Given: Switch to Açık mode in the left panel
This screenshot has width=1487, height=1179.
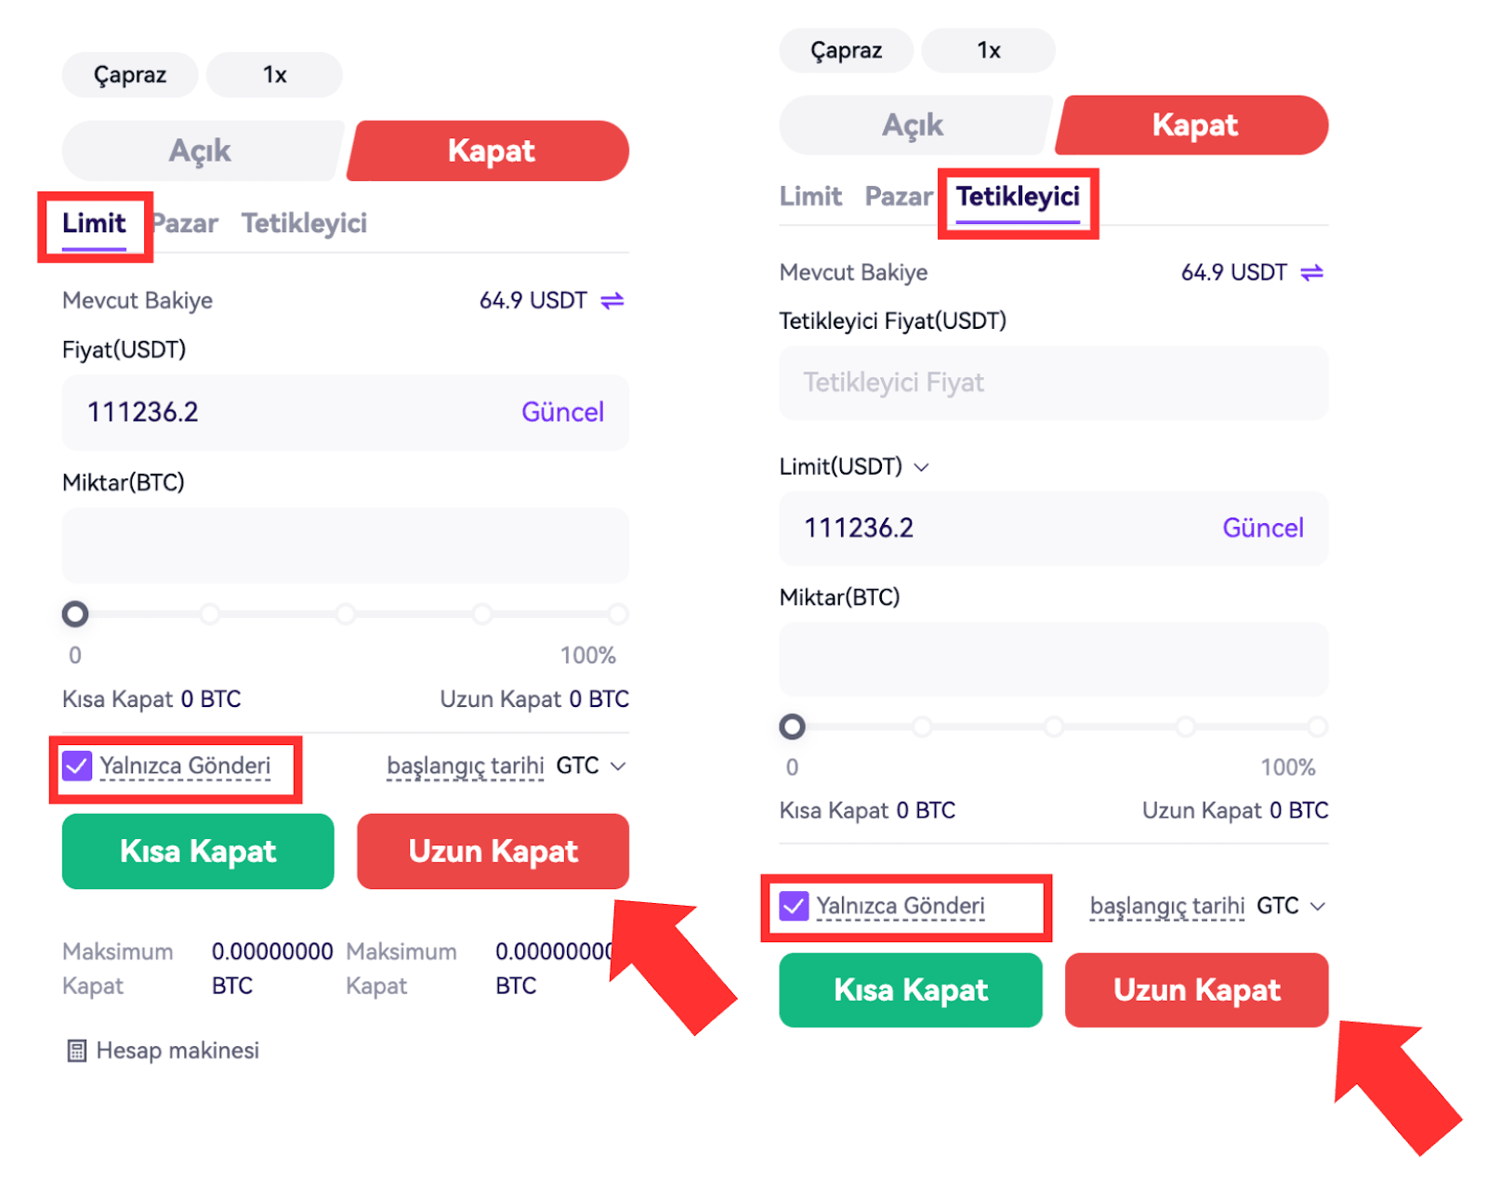Looking at the screenshot, I should pos(200,151).
